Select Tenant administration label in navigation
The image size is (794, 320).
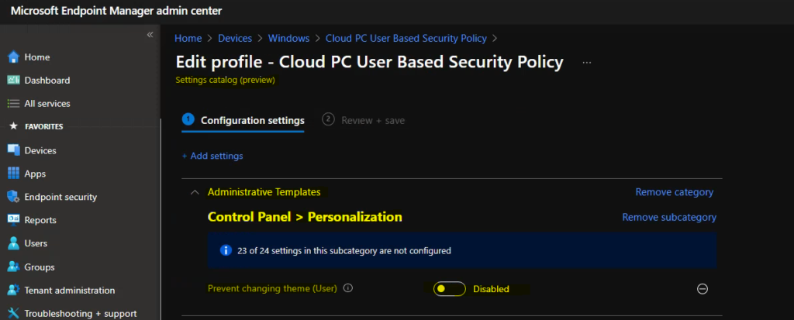point(69,290)
